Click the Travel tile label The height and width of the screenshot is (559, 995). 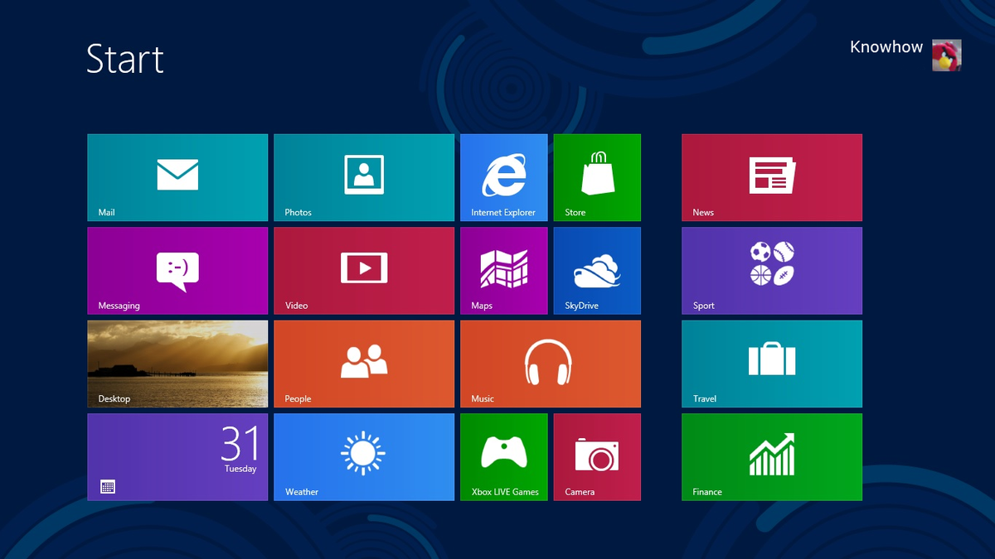click(705, 399)
